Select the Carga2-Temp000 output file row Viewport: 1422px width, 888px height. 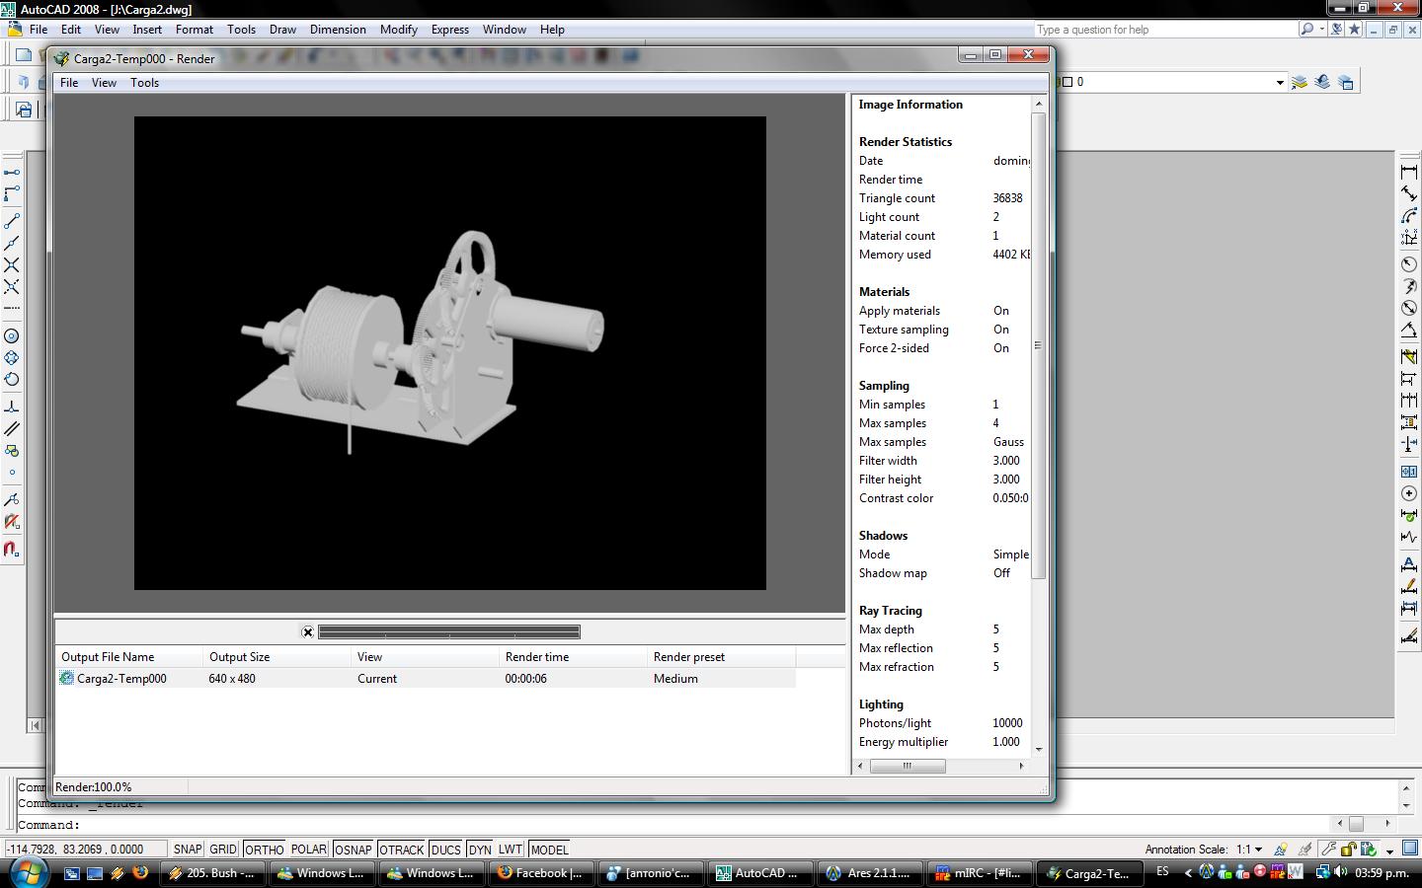pos(121,679)
